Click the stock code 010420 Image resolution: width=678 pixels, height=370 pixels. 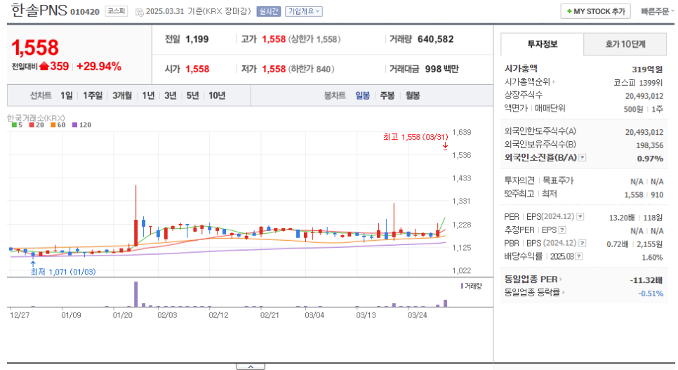click(x=85, y=12)
